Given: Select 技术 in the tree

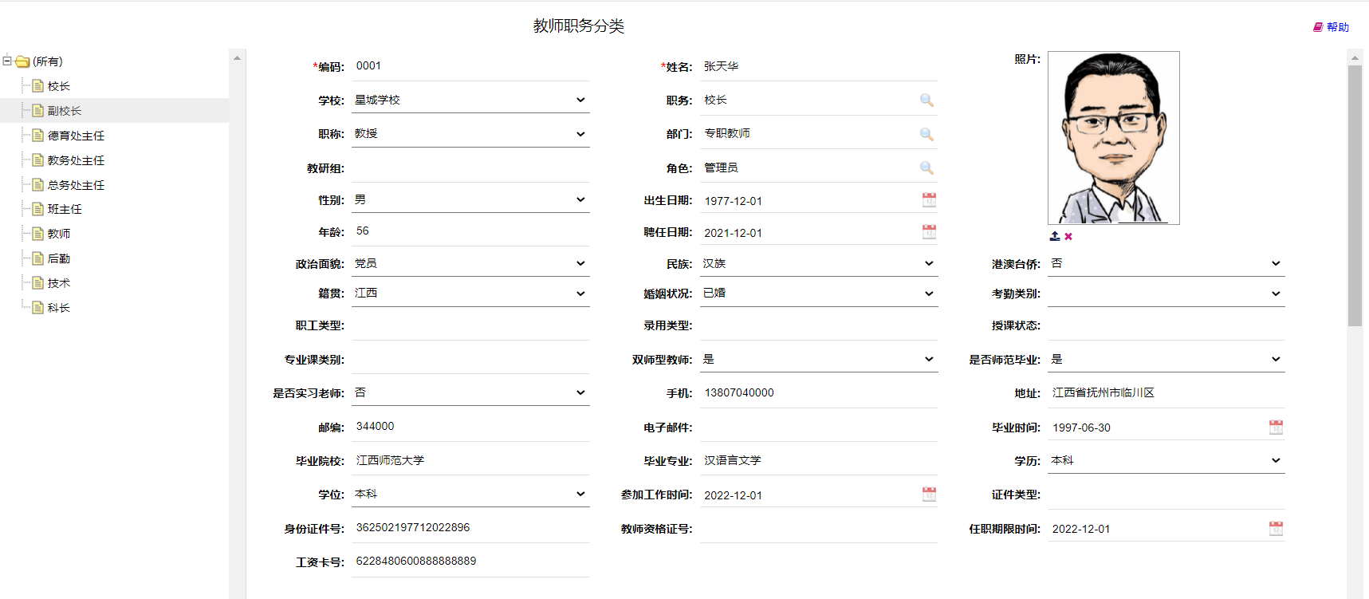Looking at the screenshot, I should (x=59, y=283).
